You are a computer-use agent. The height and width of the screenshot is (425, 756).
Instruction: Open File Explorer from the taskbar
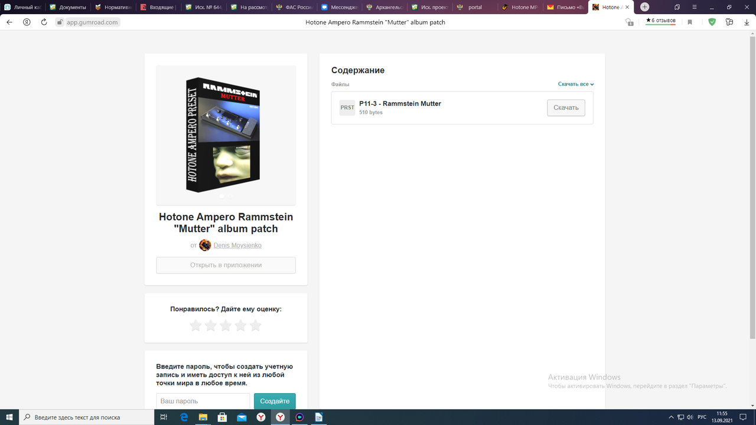click(x=203, y=417)
